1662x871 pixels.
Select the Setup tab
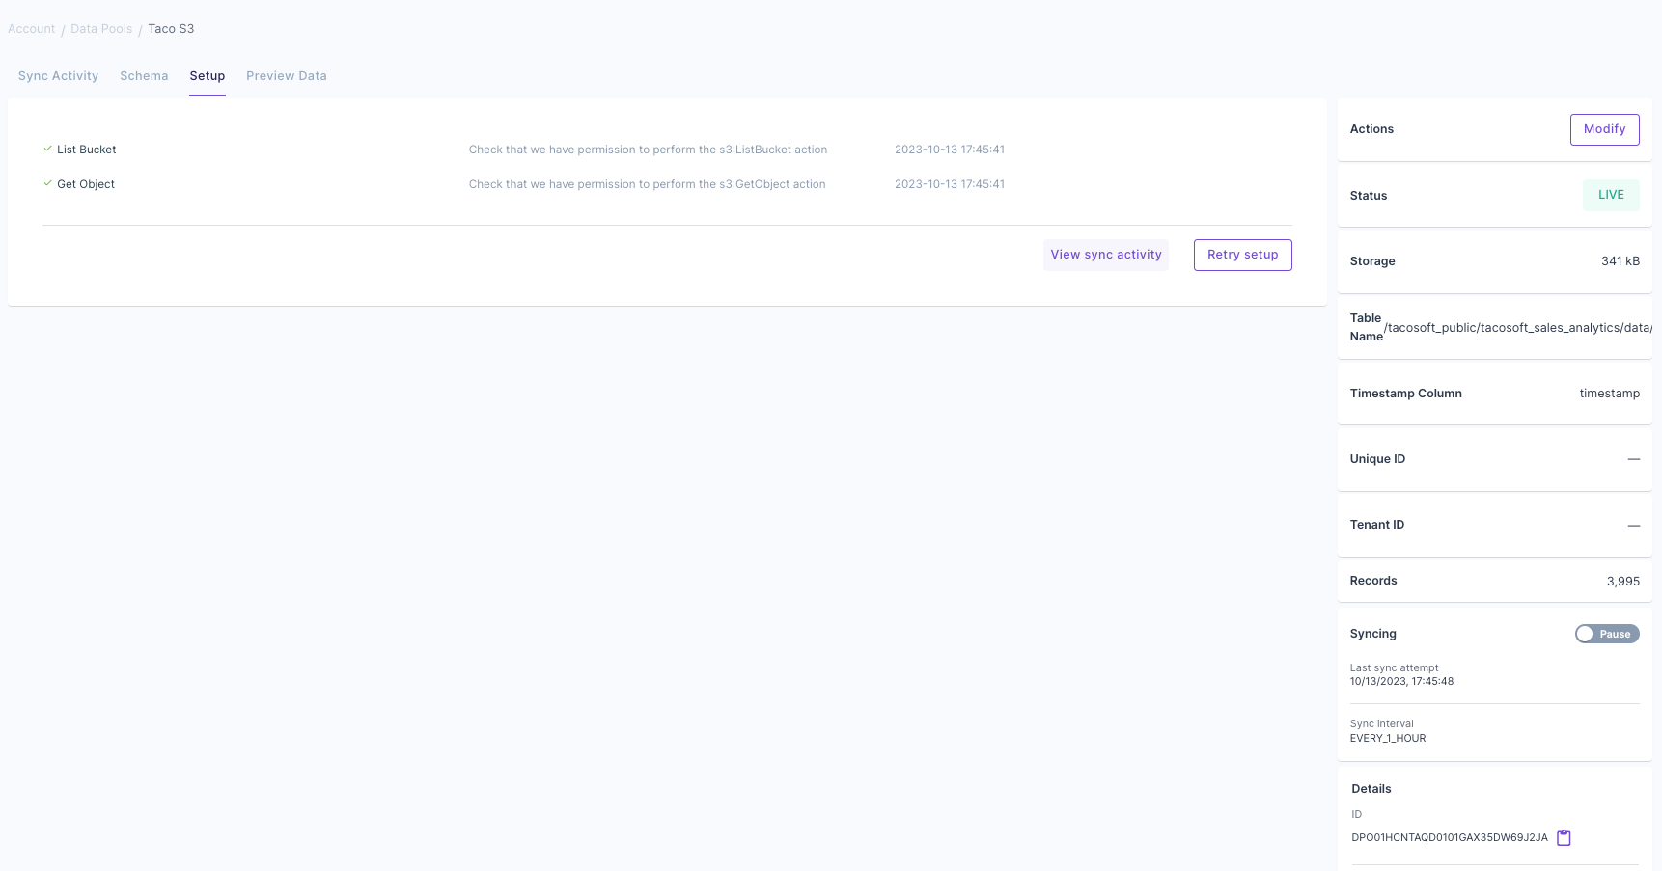(207, 75)
